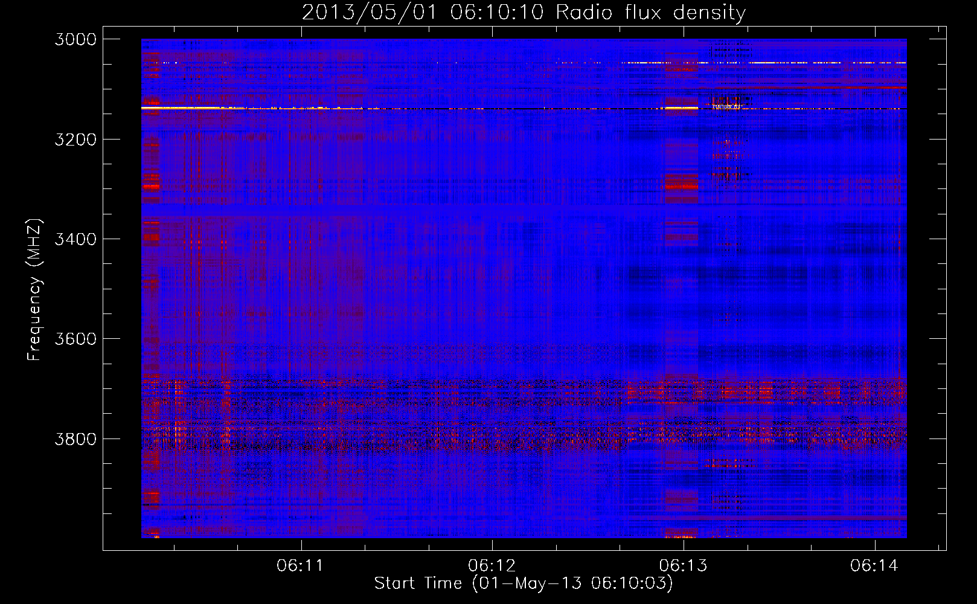
Task: Click the 06:13 time axis label
Action: [x=683, y=566]
